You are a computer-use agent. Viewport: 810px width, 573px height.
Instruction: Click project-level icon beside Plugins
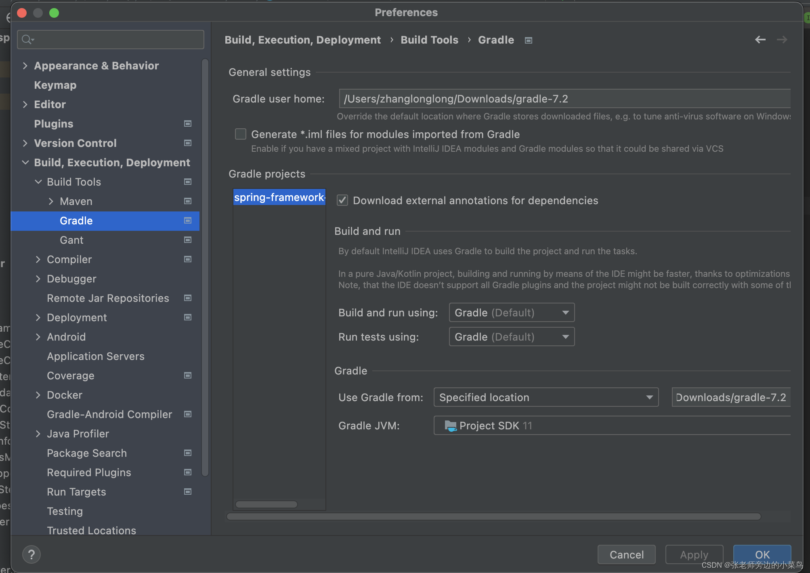click(188, 123)
